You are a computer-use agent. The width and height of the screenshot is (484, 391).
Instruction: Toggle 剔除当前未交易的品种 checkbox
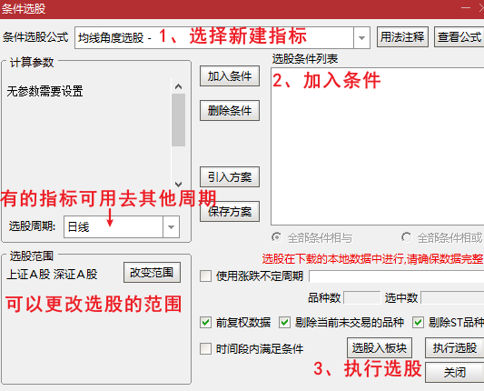pyautogui.click(x=284, y=323)
